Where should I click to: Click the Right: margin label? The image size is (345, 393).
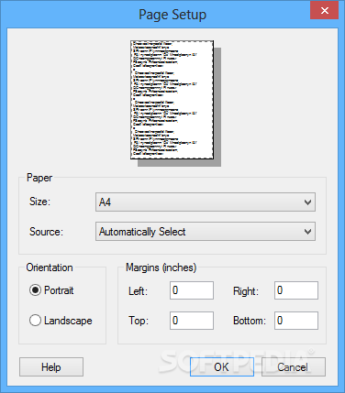coord(246,291)
